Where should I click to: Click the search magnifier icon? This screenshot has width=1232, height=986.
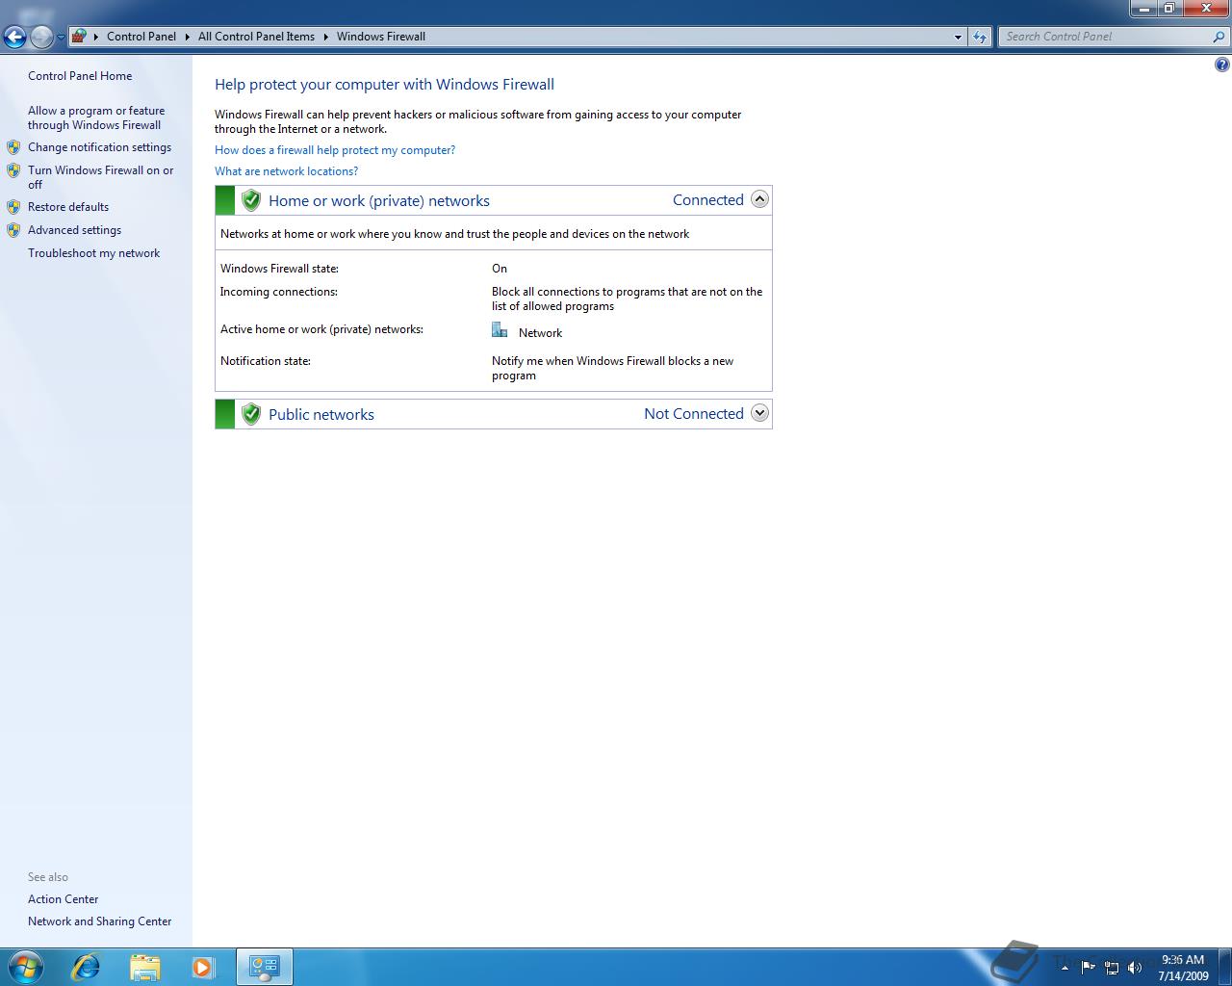pos(1219,37)
